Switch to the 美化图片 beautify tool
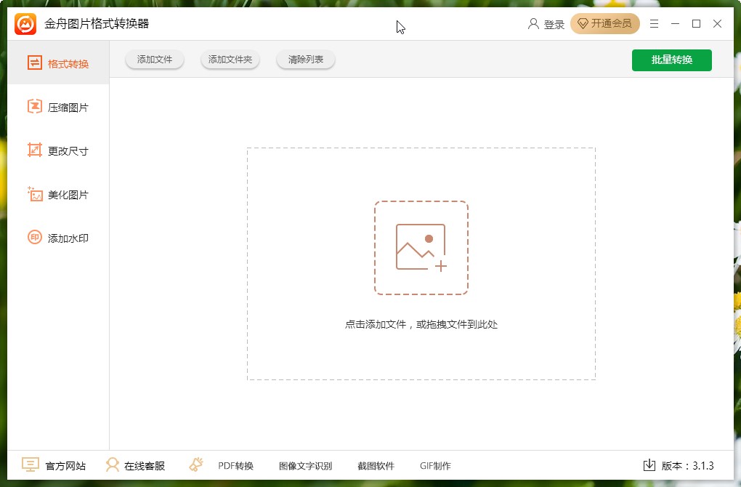 [x=58, y=194]
